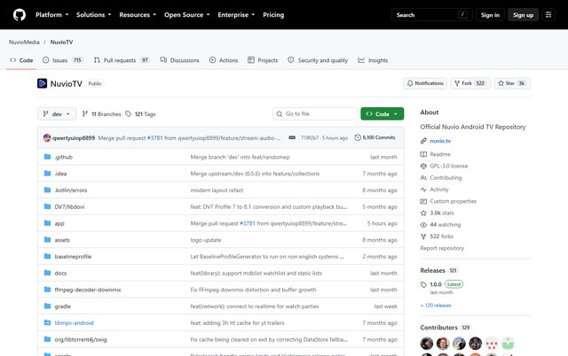The image size is (568, 356).
Task: Open the app folder
Action: 59,223
